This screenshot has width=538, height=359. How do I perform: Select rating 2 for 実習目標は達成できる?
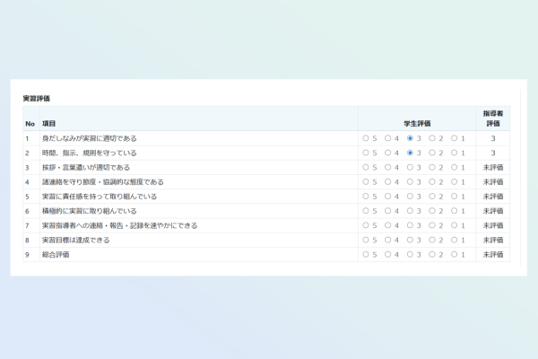(x=431, y=241)
